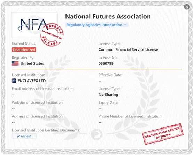Click the eagle emblem watermark at bottom
Viewport: 193px width, 155px height.
coord(96,134)
